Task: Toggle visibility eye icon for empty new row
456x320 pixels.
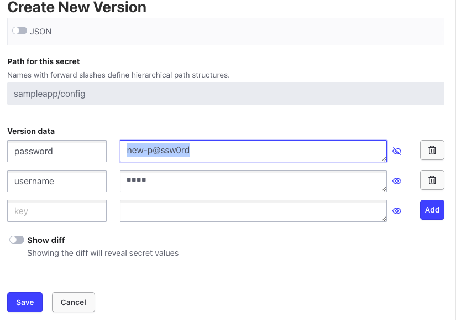Action: (396, 211)
